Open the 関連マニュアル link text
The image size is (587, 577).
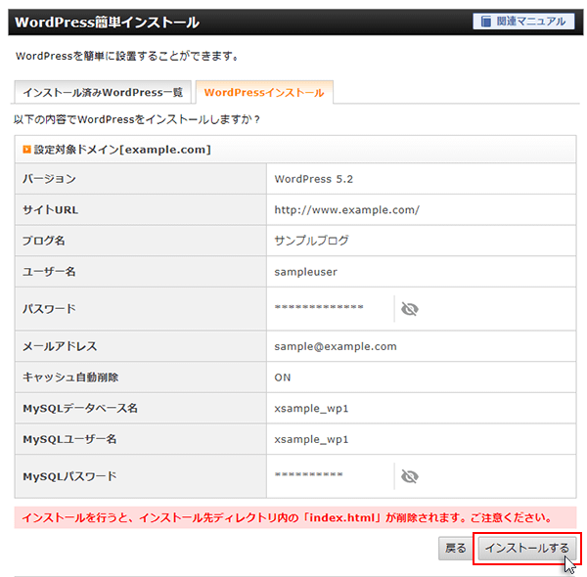click(x=530, y=22)
